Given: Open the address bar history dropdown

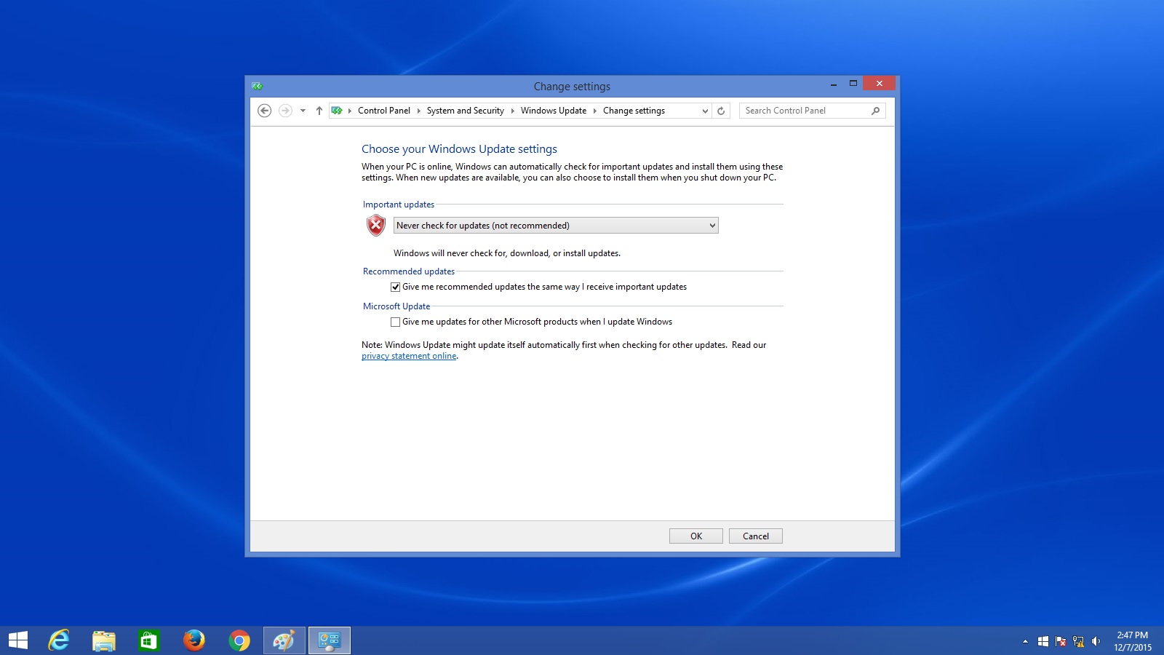Looking at the screenshot, I should (705, 111).
